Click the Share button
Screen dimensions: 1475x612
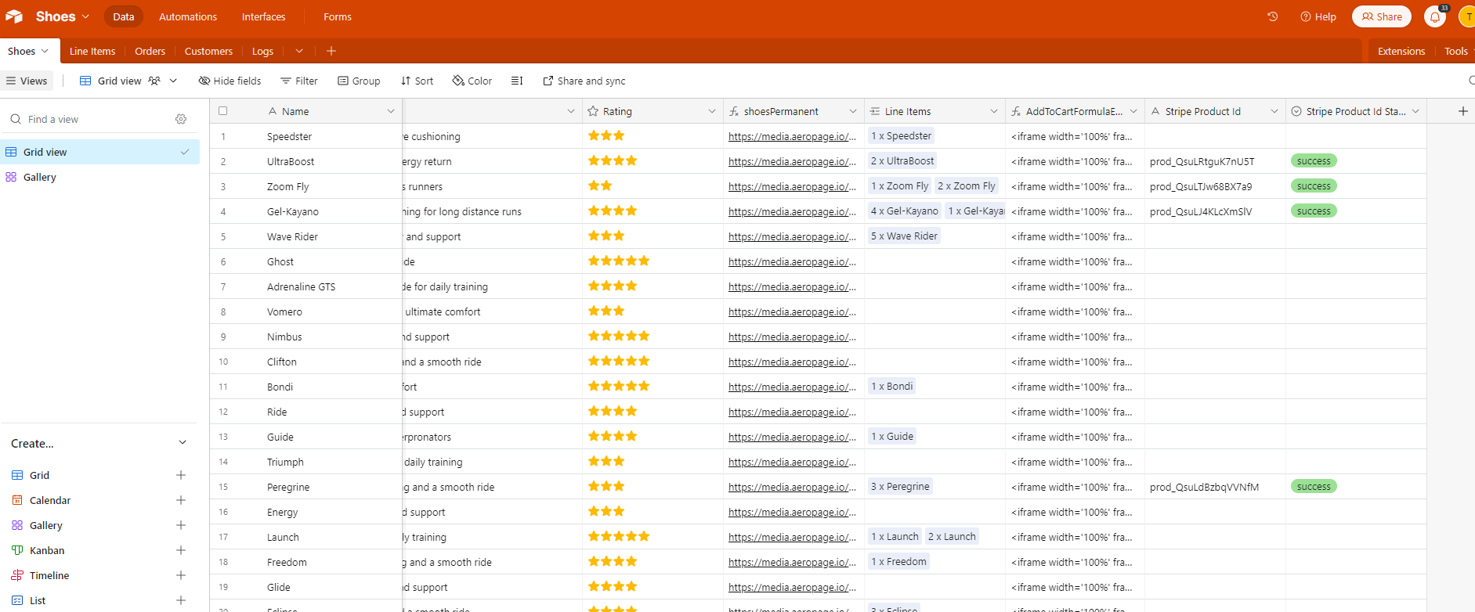point(1382,16)
